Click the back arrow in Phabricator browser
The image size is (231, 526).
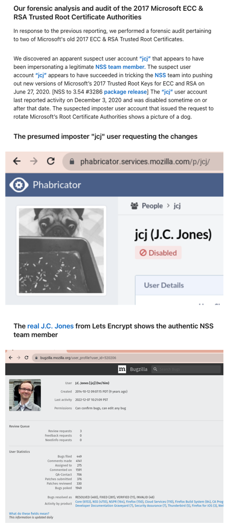point(16,161)
